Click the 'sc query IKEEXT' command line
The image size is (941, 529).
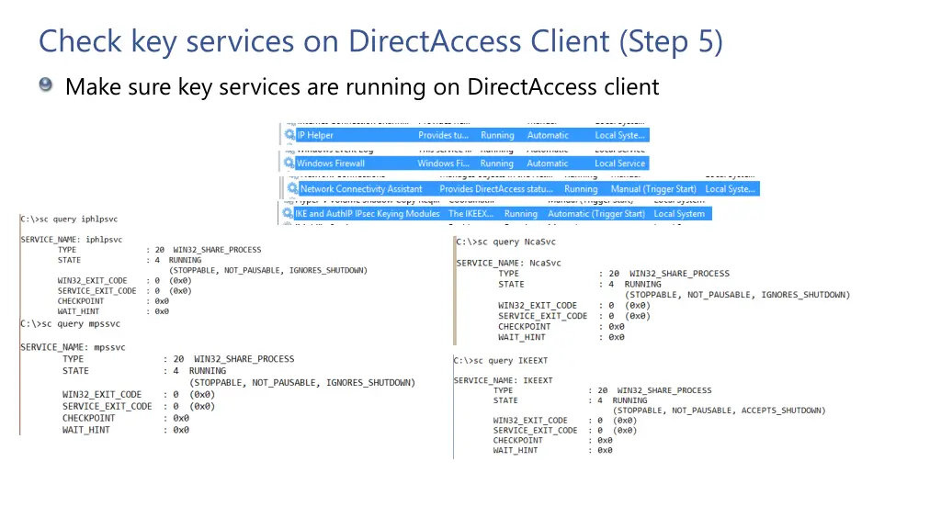[501, 360]
